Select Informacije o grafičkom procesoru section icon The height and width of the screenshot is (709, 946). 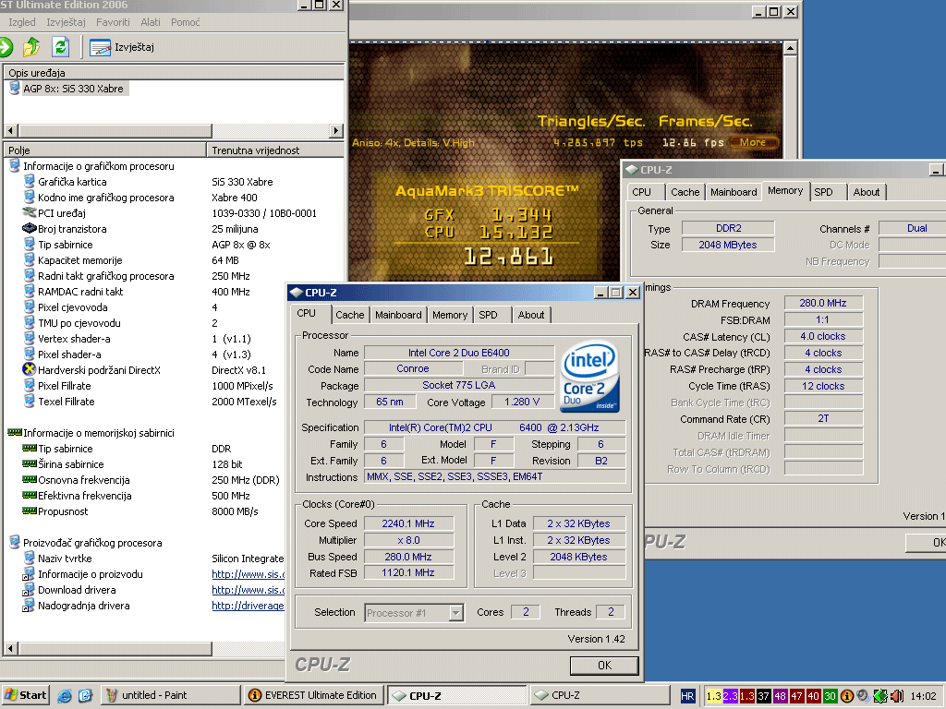(15, 166)
